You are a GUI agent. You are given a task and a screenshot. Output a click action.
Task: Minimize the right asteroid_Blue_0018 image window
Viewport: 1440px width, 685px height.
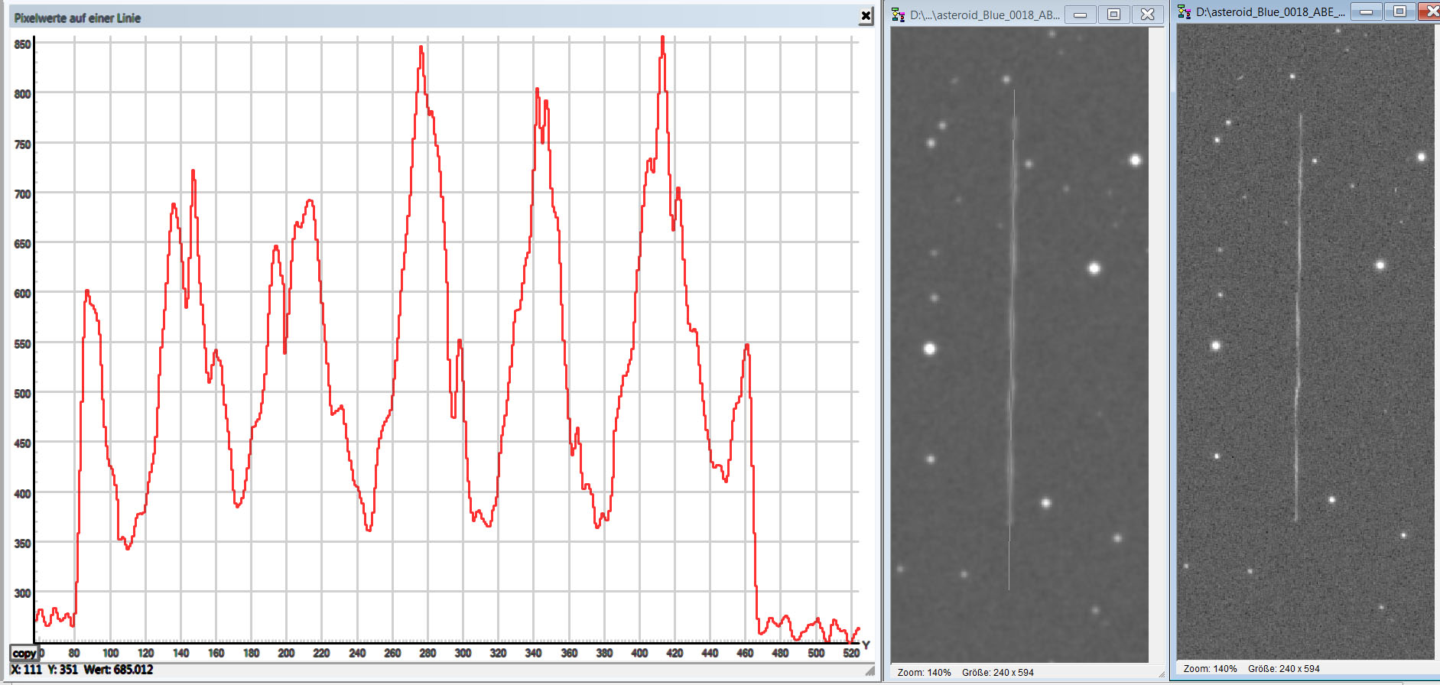tap(1367, 11)
